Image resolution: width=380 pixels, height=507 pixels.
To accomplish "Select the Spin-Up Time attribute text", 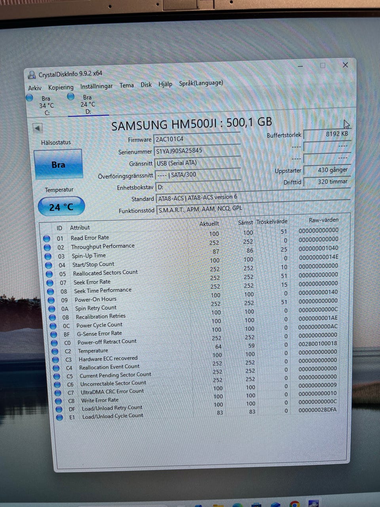I will click(x=89, y=255).
